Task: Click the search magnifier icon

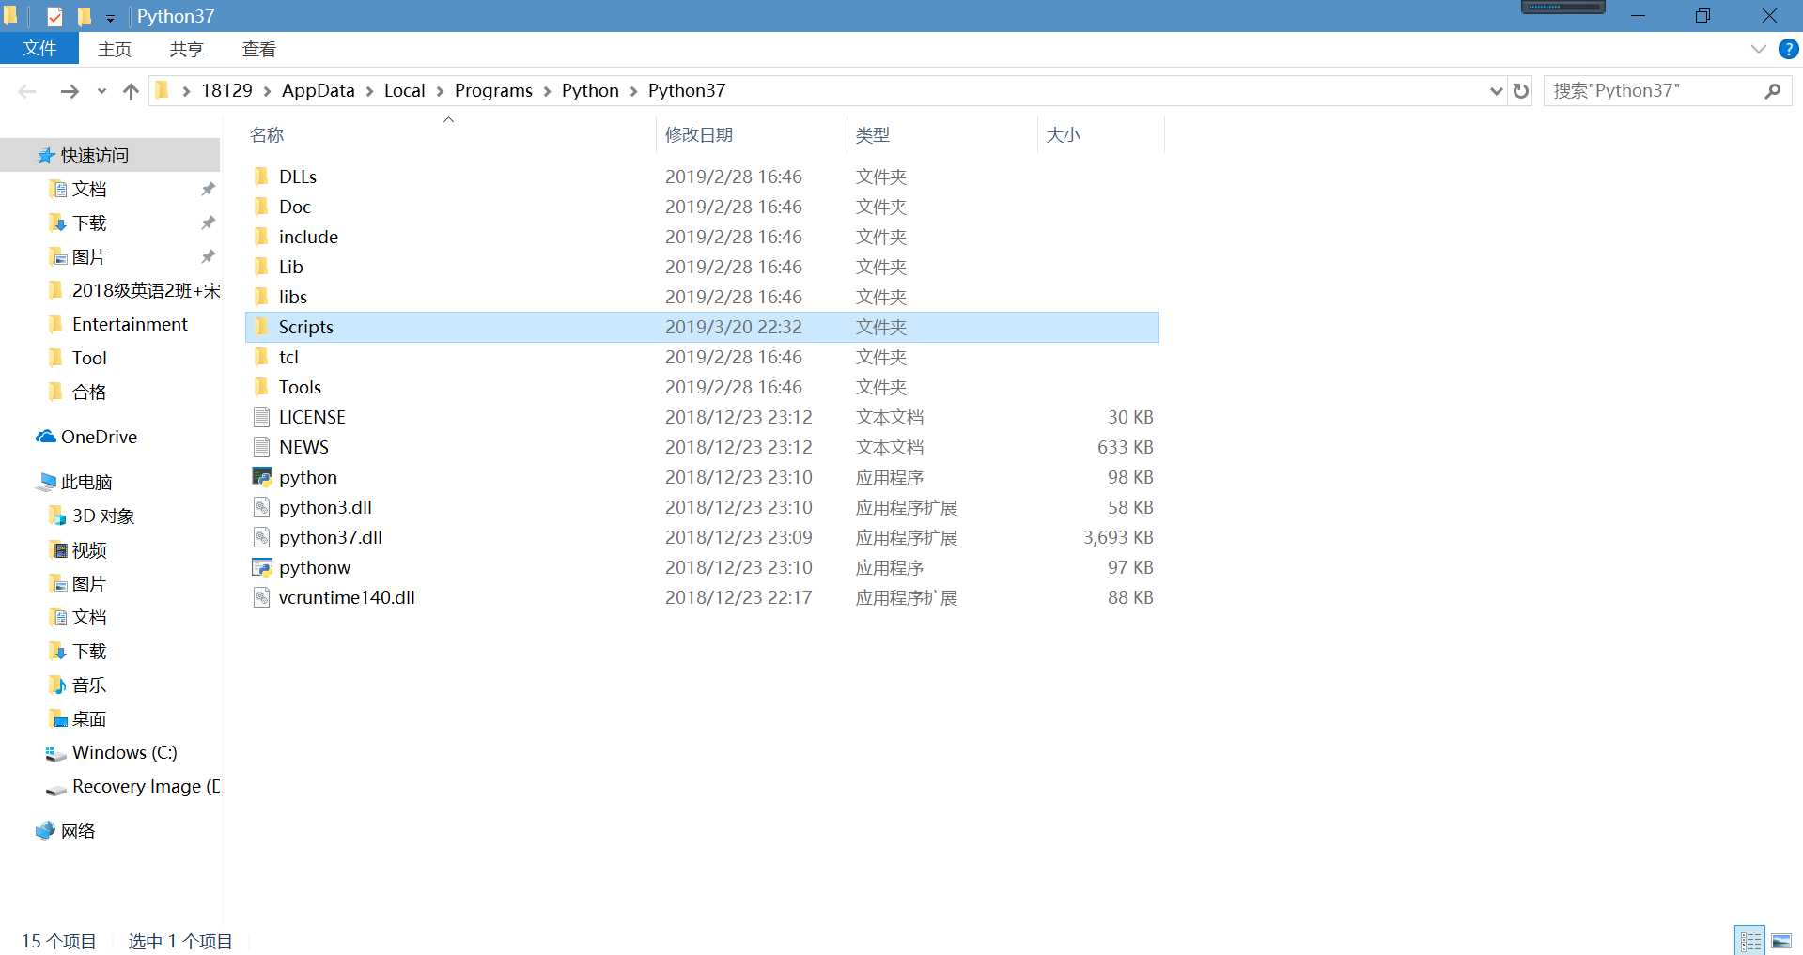Action: click(x=1773, y=91)
